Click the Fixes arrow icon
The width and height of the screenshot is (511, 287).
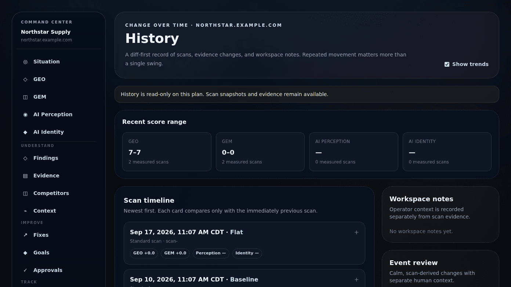pos(25,235)
